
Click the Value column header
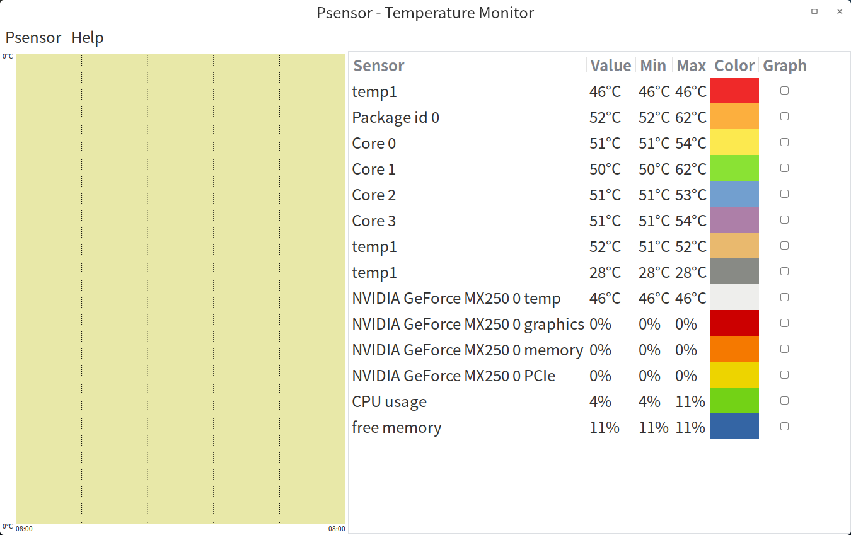(x=610, y=66)
